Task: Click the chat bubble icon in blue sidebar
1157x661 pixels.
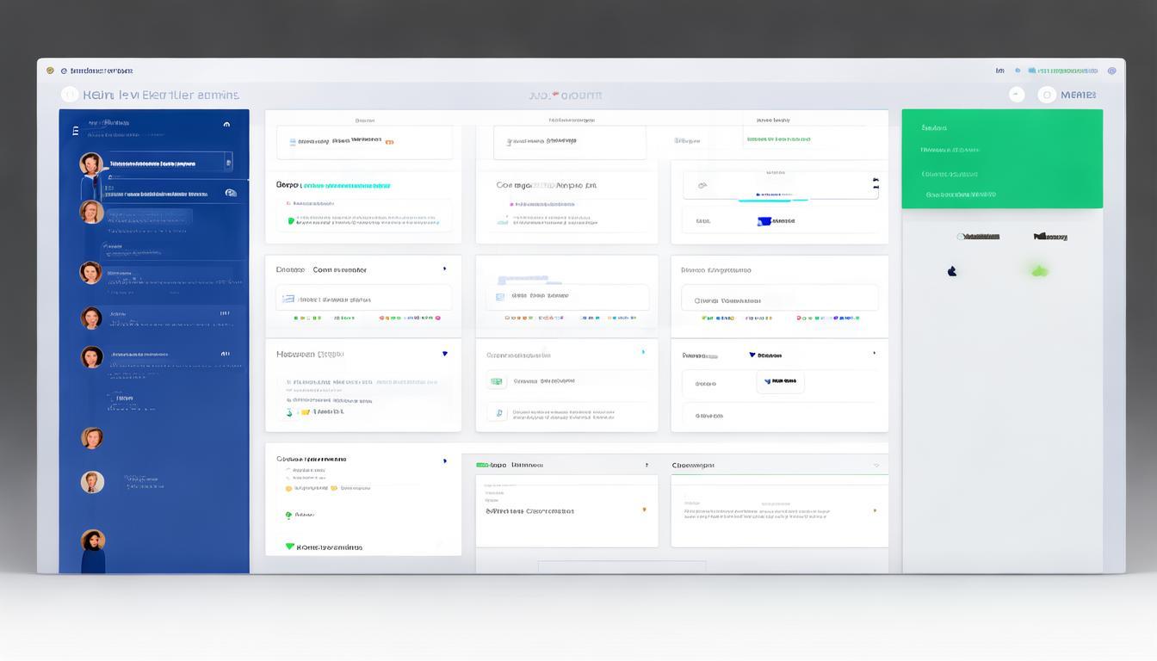Action: pos(230,194)
